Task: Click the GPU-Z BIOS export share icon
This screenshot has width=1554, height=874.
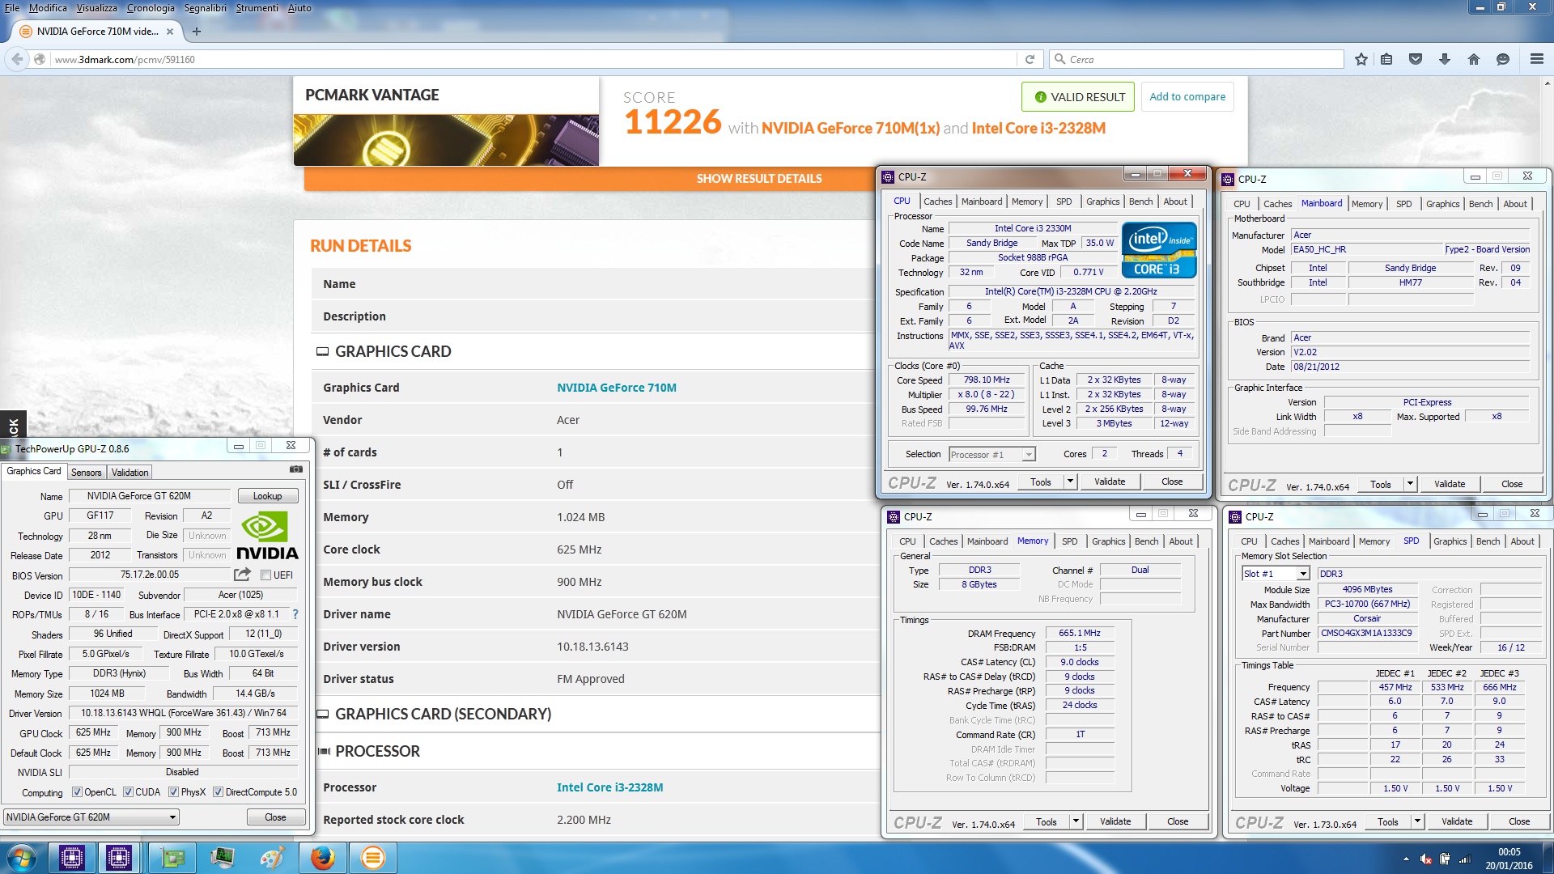Action: click(242, 575)
